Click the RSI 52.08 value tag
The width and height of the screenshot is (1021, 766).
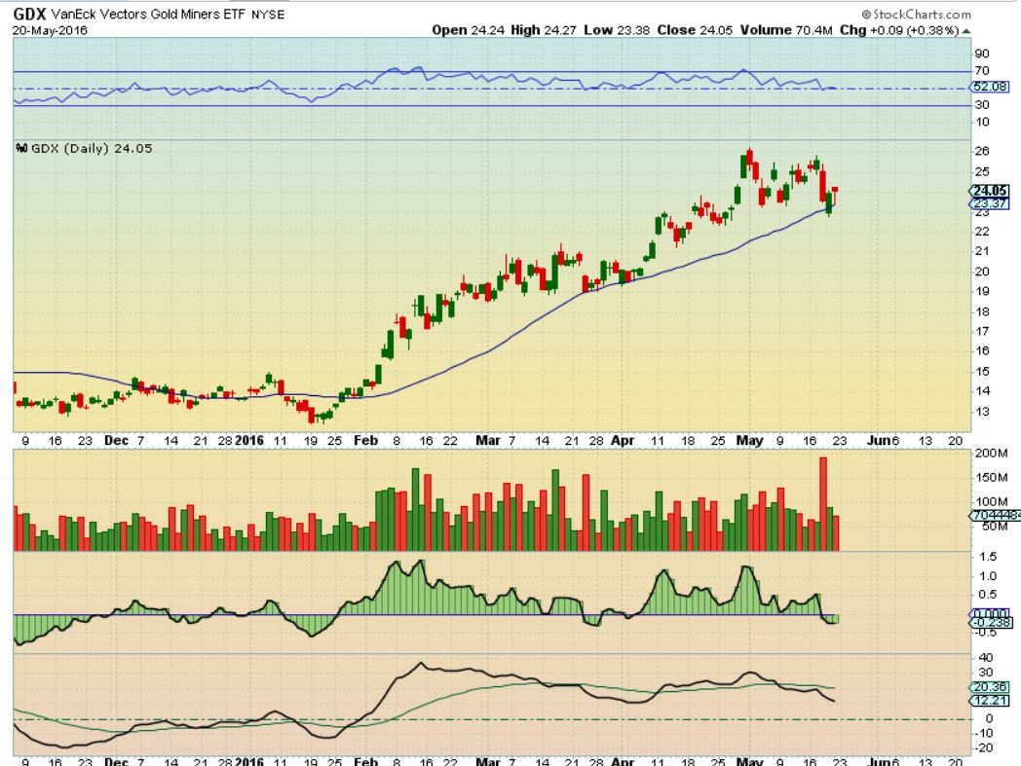click(990, 87)
